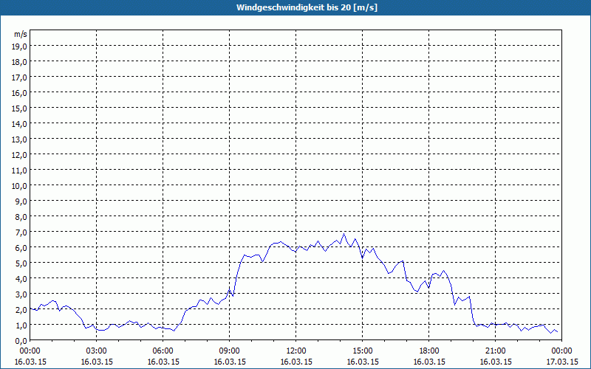
Task: Click the wind speed peak near 14:00
Action: [344, 234]
